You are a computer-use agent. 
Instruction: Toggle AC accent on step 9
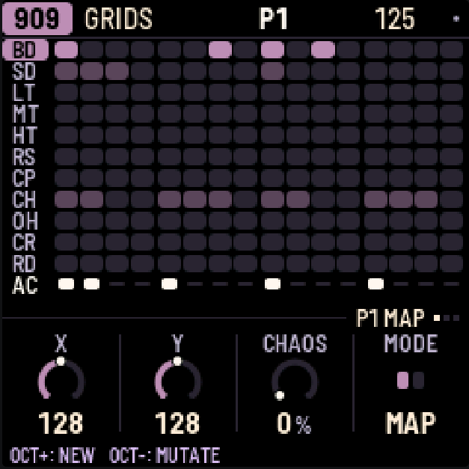click(272, 283)
